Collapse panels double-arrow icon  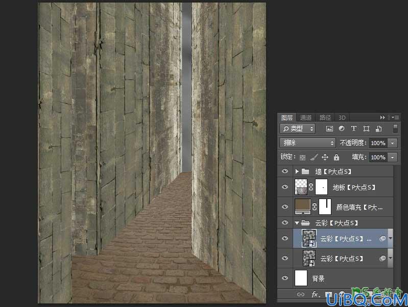382,118
